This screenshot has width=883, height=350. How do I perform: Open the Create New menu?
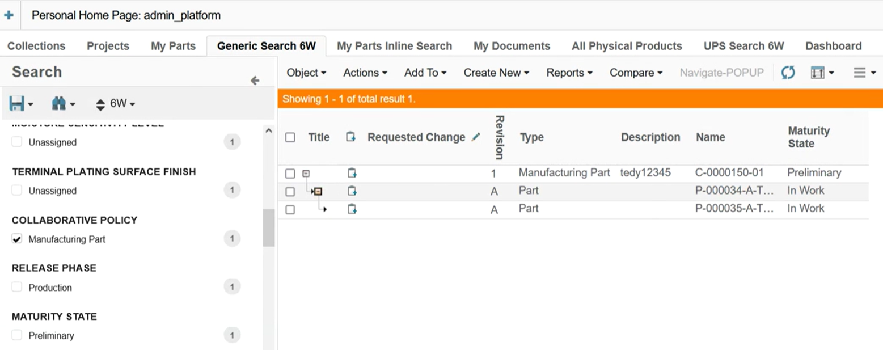coord(496,73)
